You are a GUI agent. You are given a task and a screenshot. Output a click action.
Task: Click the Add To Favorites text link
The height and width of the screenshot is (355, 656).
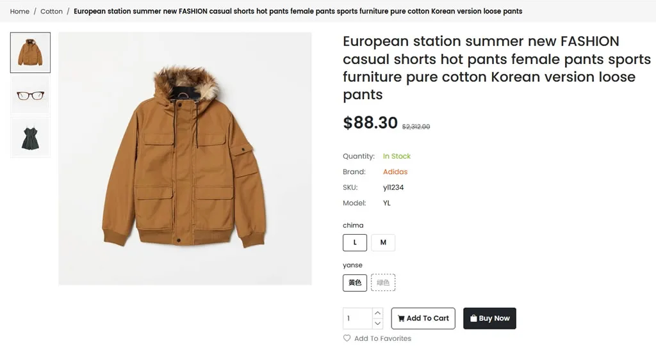tap(382, 338)
